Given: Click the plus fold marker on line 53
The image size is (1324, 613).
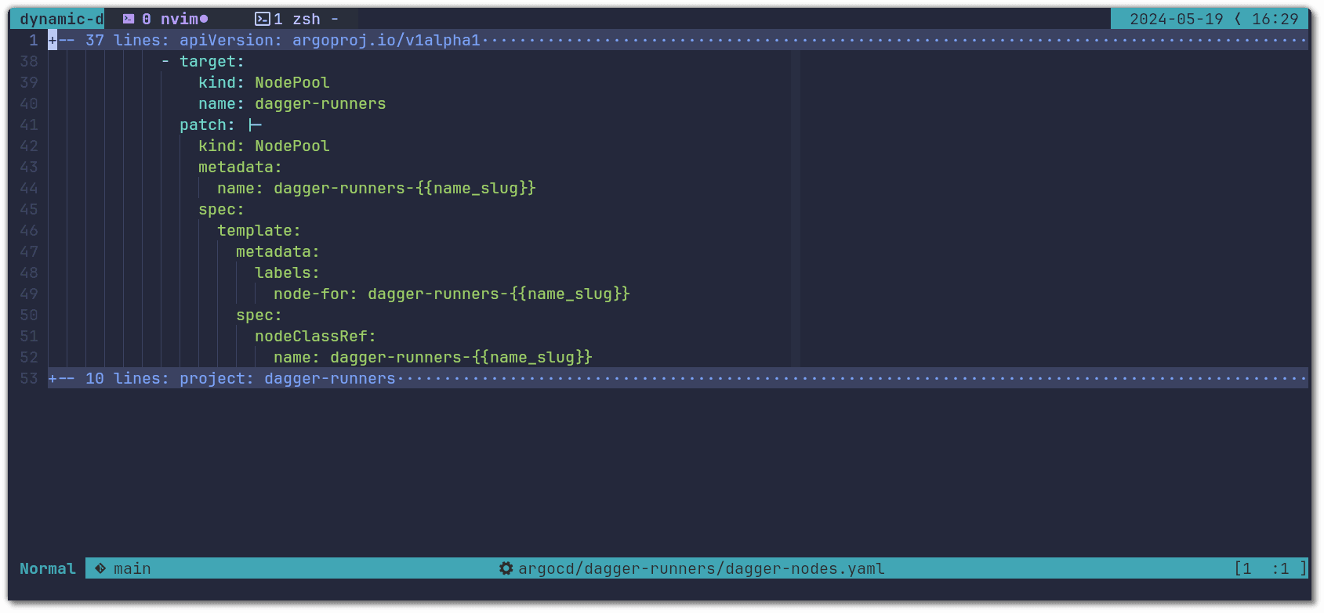Looking at the screenshot, I should [53, 378].
